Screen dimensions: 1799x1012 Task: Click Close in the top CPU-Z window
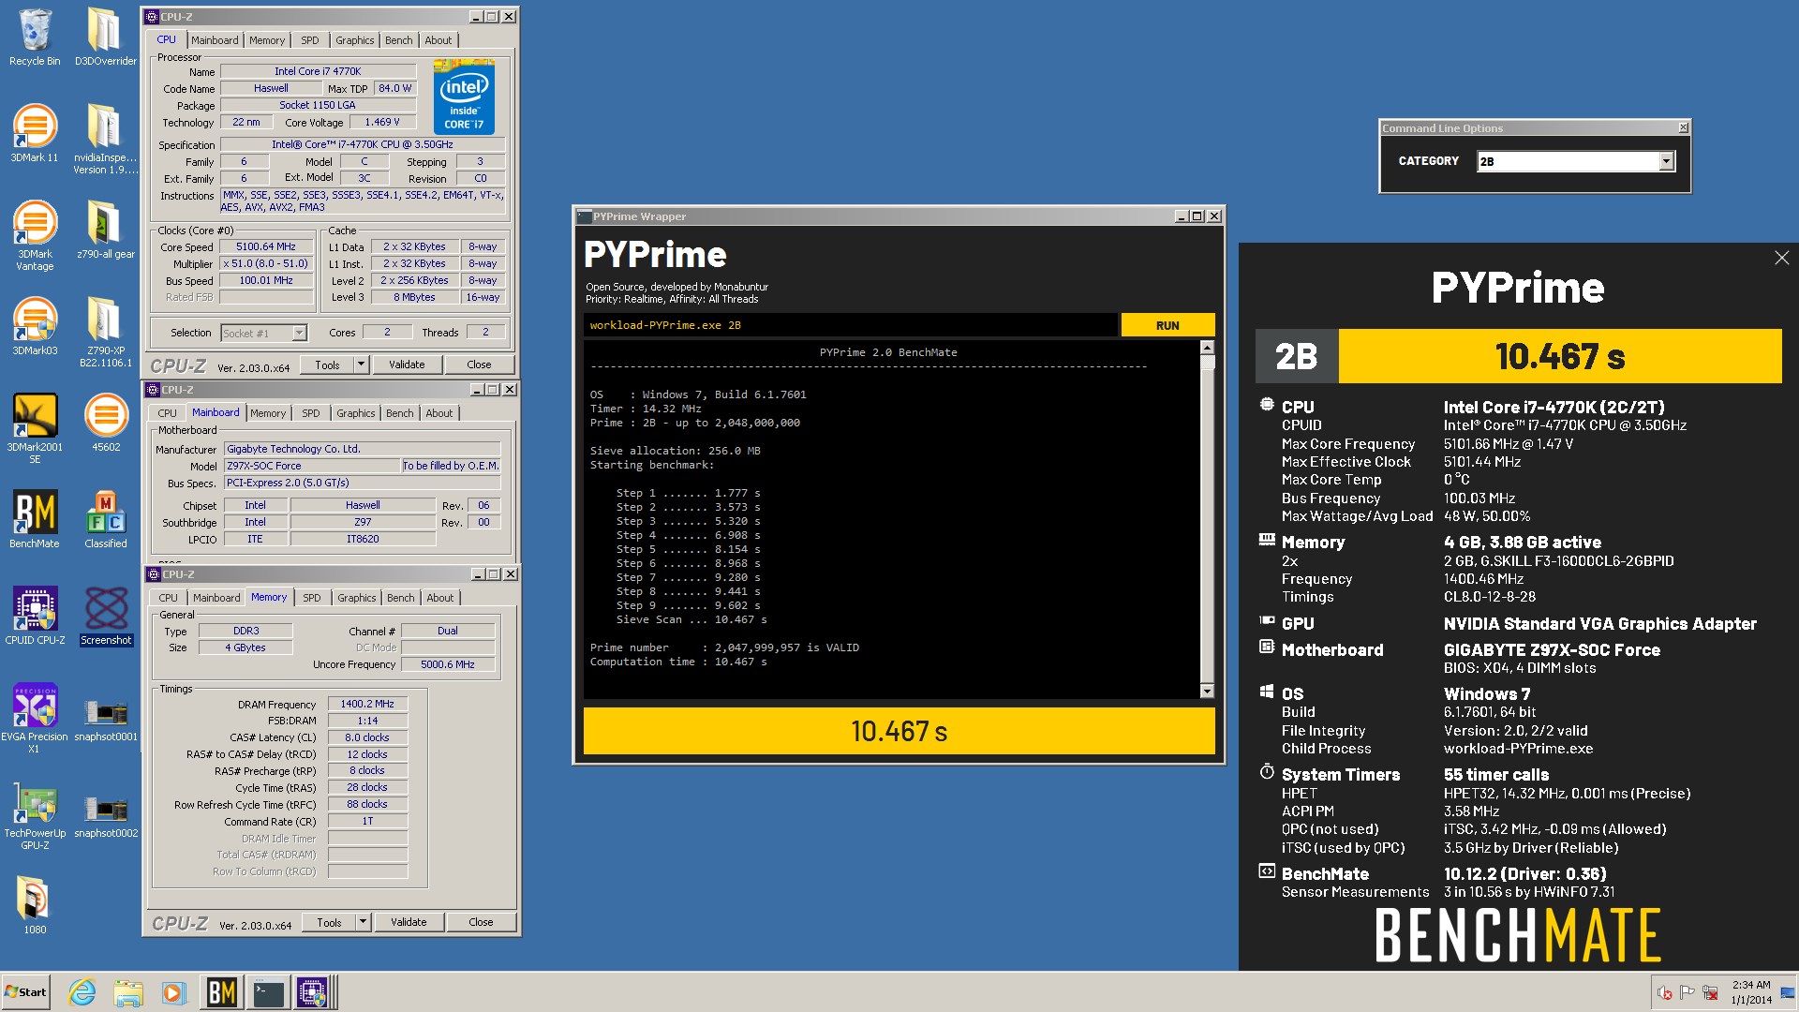coord(479,365)
